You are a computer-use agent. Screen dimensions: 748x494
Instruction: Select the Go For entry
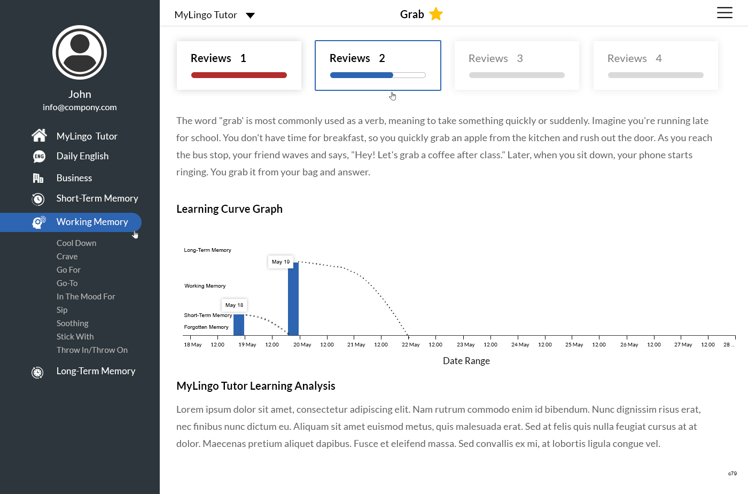[68, 270]
